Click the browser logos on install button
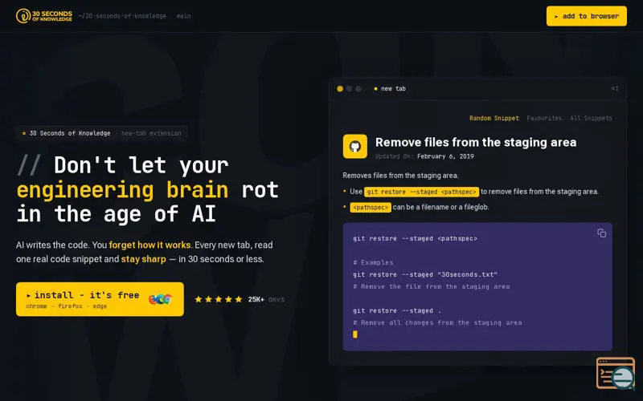643x401 pixels. (x=160, y=299)
